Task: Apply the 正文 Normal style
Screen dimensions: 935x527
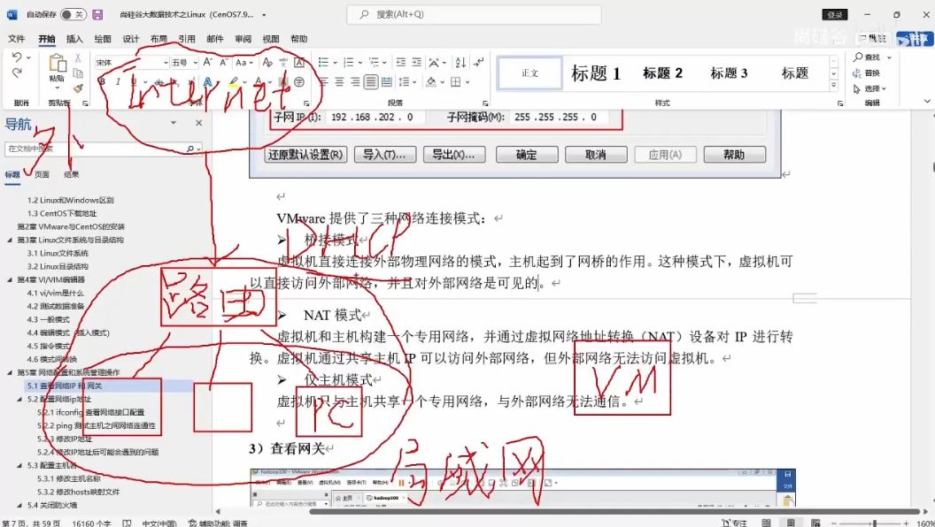Action: click(x=529, y=73)
